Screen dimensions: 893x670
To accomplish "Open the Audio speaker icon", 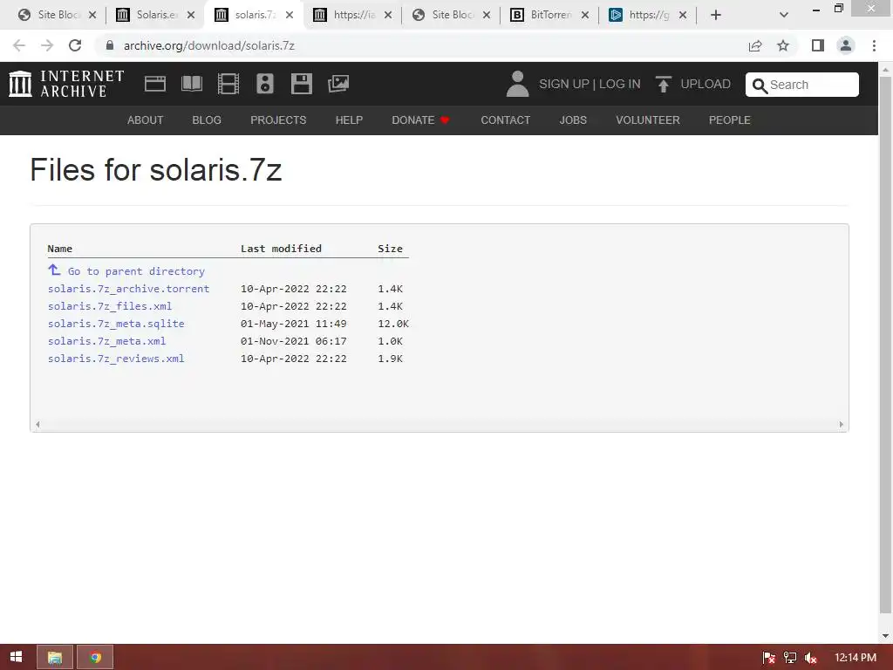I will (265, 84).
